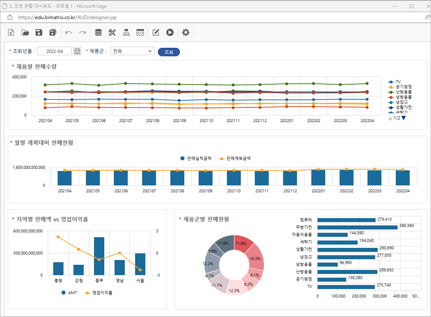The image size is (431, 317).
Task: Switch to design edit mode with the pencil icon
Action: coord(156,33)
